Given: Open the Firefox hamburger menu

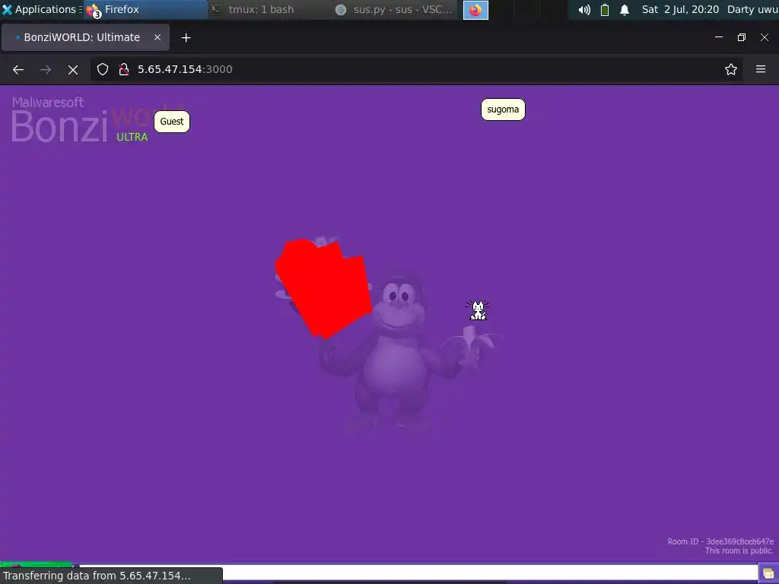Looking at the screenshot, I should [x=761, y=69].
